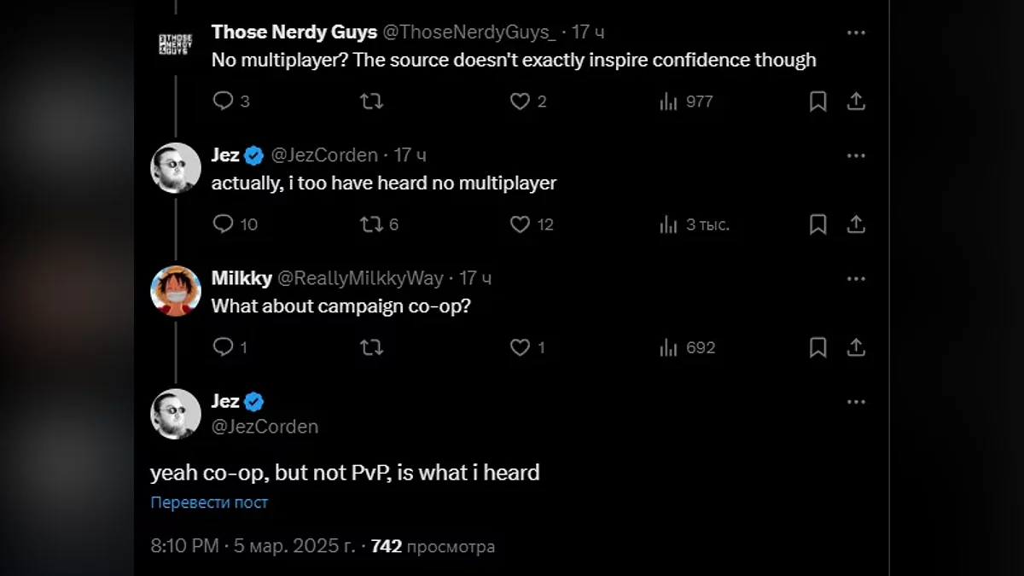Reply to Milkky's campaign co-op question

pos(224,347)
